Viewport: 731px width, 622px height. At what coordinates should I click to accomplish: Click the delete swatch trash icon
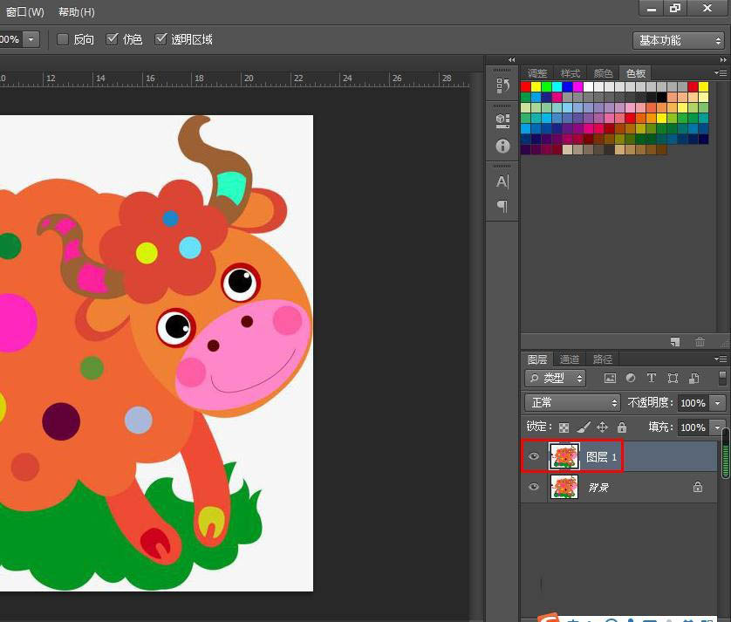tap(700, 342)
